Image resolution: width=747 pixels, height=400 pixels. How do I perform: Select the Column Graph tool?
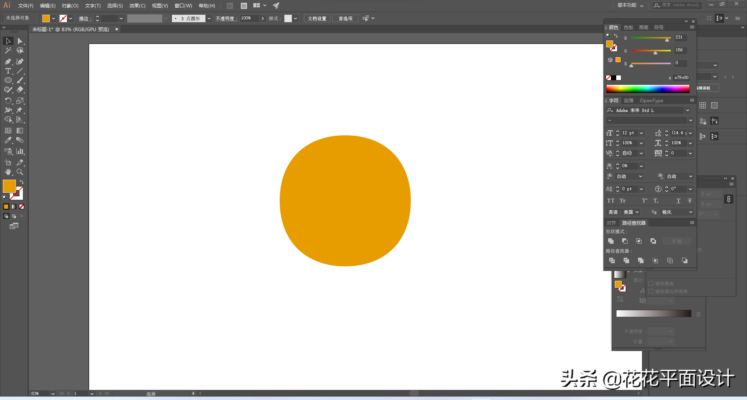pos(20,151)
